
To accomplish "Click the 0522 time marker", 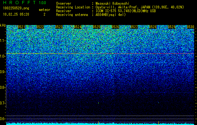I will pos(40,27).
